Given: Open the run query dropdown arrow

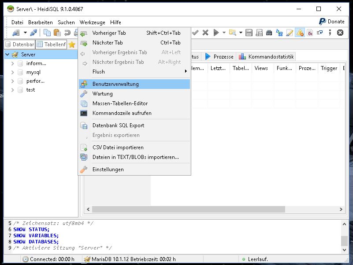Looking at the screenshot, I should tap(224, 33).
